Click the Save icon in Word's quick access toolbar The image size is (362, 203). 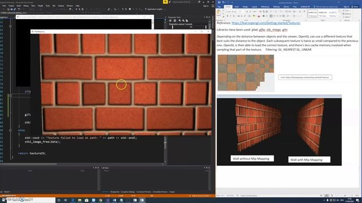point(219,2)
